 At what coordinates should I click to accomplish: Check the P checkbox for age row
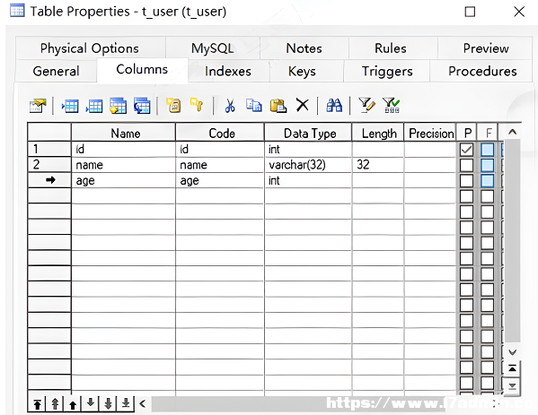[x=466, y=180]
